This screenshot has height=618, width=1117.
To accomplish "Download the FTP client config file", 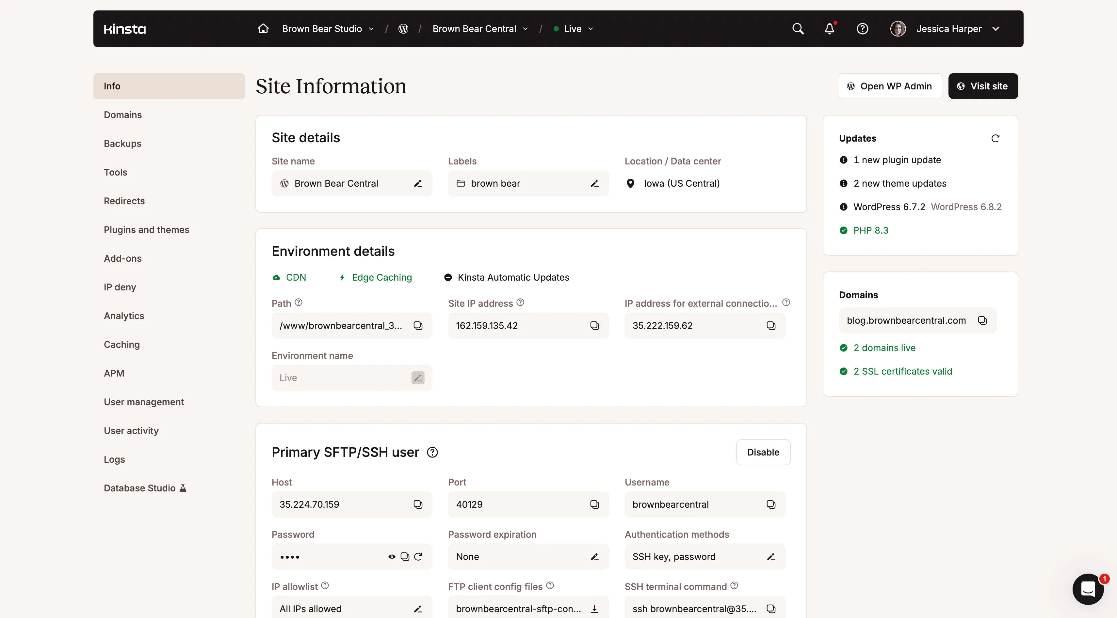I will (594, 609).
